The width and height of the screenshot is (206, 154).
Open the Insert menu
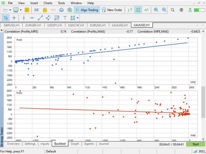[x=34, y=3]
